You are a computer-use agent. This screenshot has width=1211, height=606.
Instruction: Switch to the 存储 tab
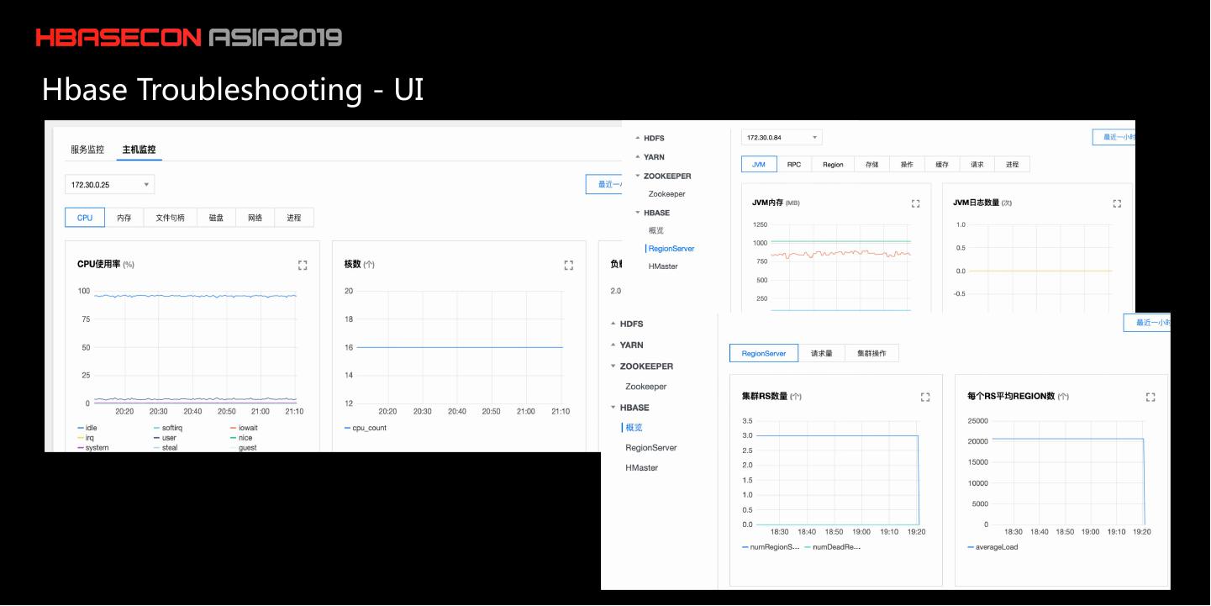872,165
